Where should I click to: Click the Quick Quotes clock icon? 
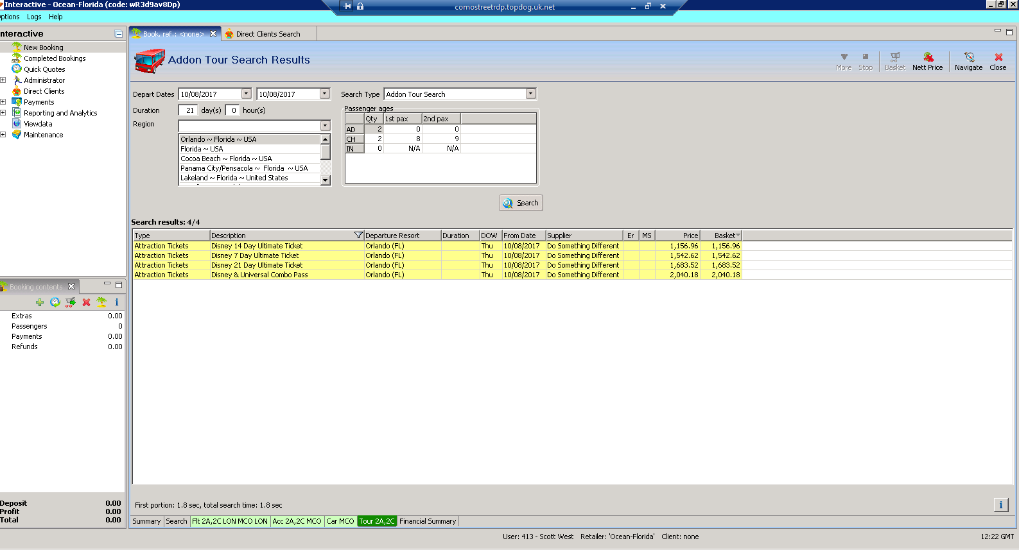(x=17, y=69)
